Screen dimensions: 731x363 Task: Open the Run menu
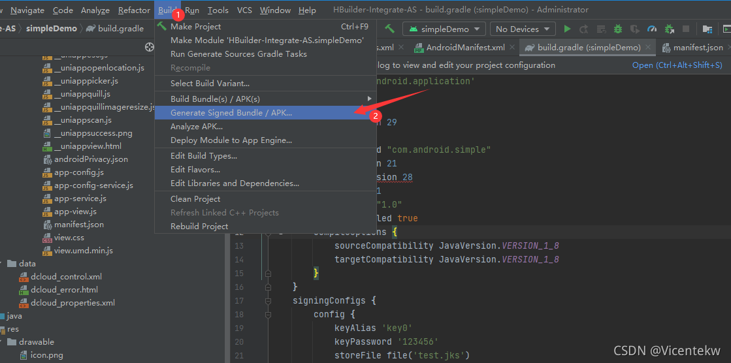(192, 10)
